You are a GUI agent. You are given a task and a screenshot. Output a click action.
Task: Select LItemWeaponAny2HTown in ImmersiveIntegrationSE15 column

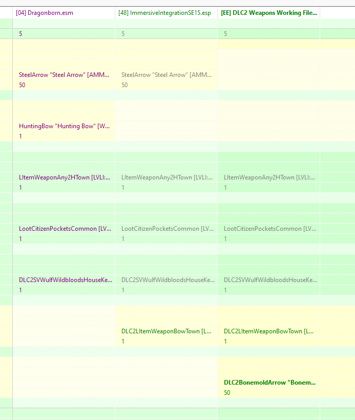pos(167,177)
